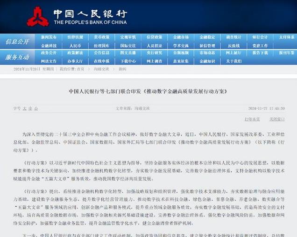Click the 2024-11-27 publication timestamp
This screenshot has width=297, height=237.
[266, 108]
